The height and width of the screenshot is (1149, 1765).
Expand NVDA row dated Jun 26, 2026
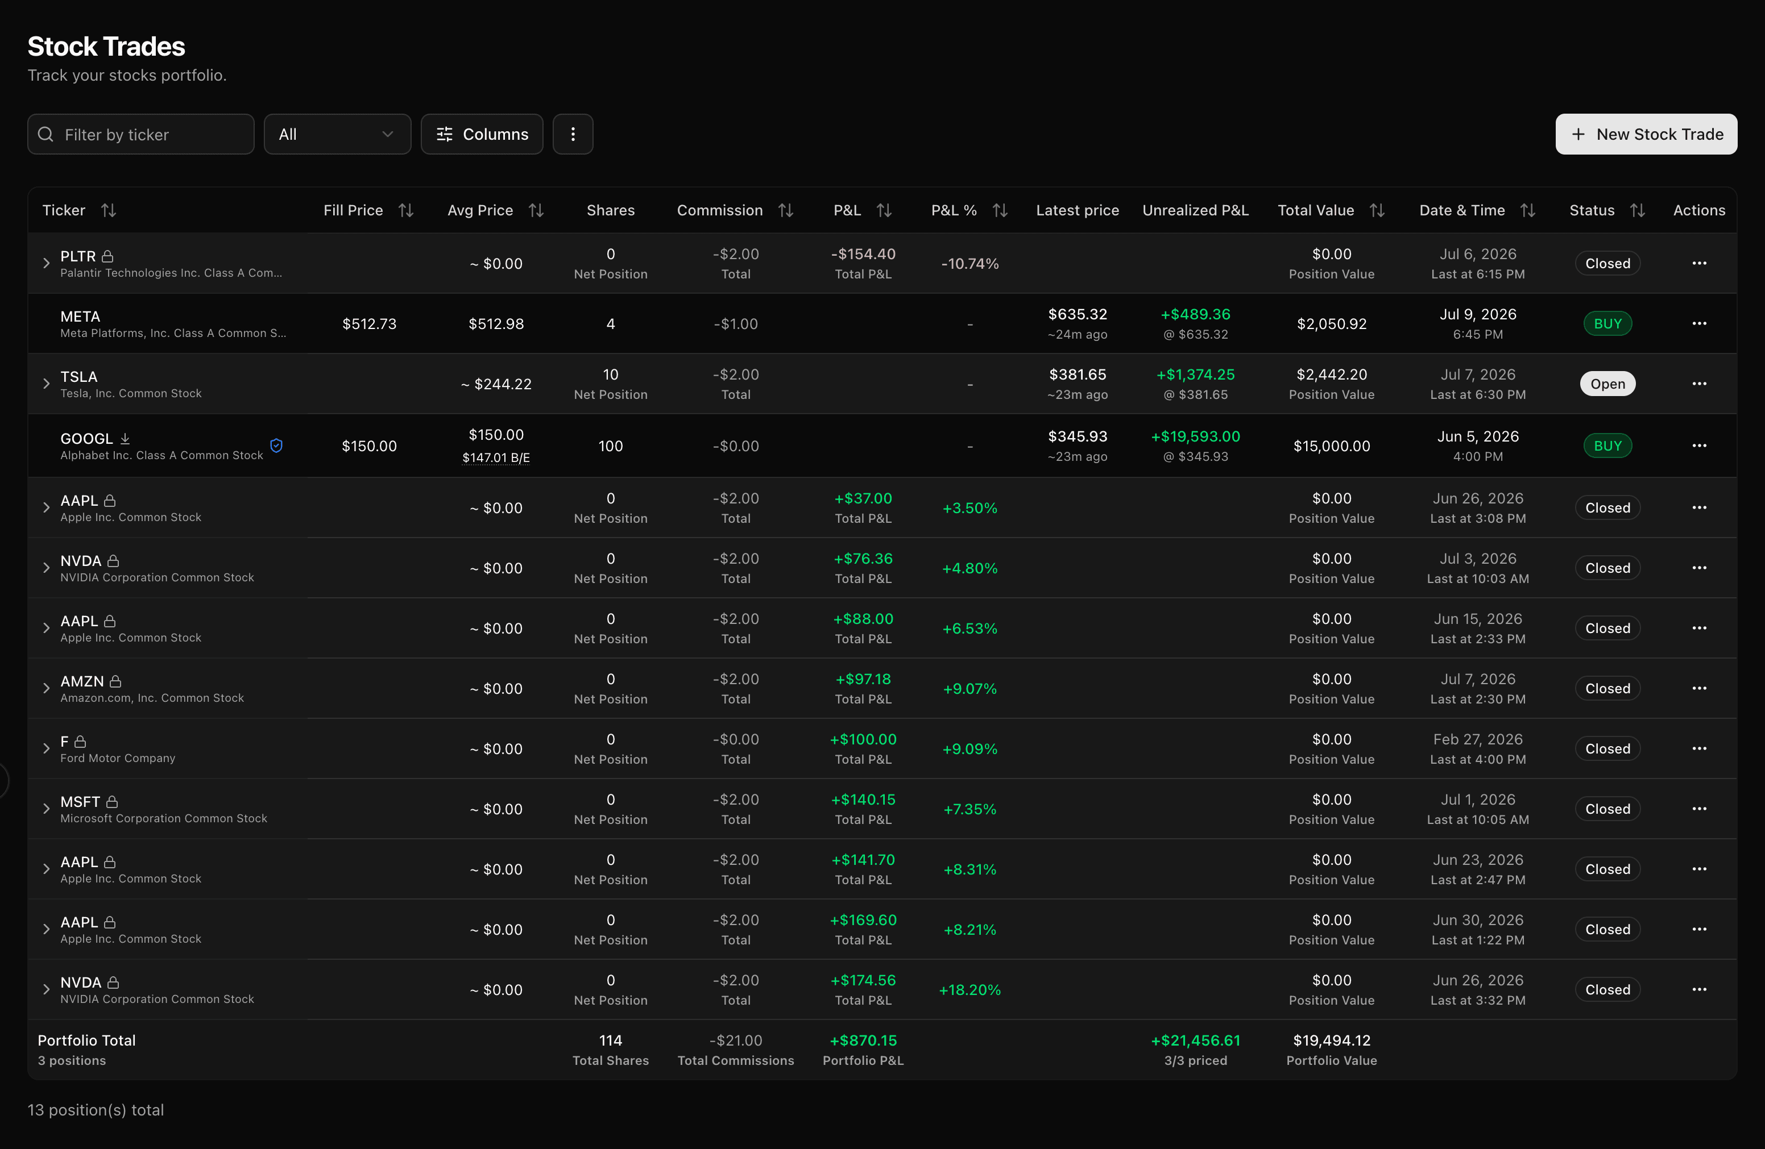point(46,990)
